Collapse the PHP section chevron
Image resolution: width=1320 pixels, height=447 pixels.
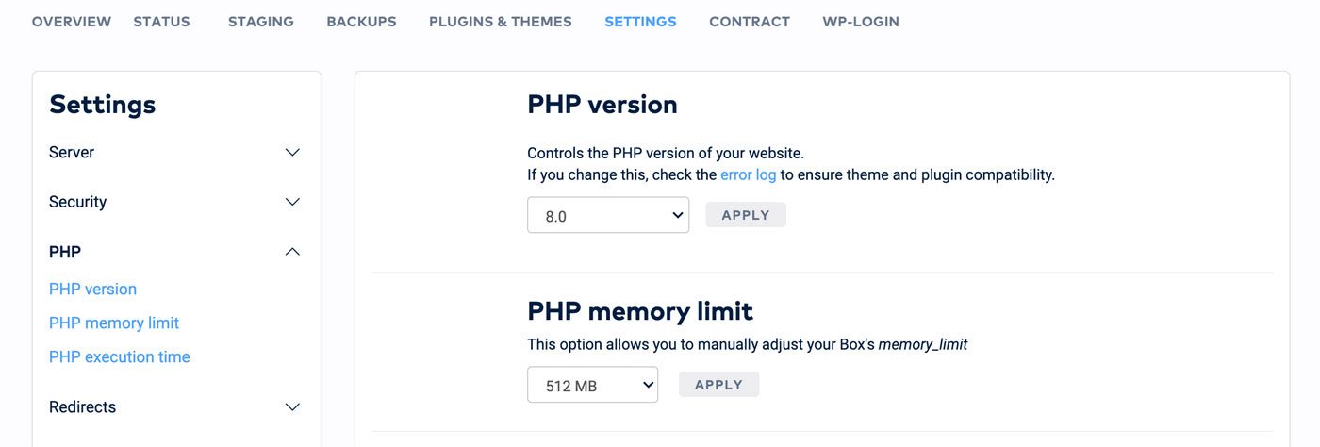click(292, 252)
